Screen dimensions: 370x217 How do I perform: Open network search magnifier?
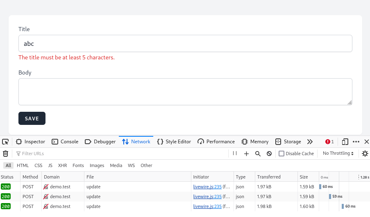click(x=258, y=154)
